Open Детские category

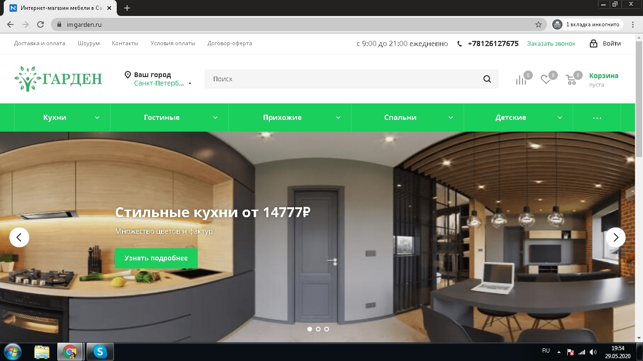point(510,118)
